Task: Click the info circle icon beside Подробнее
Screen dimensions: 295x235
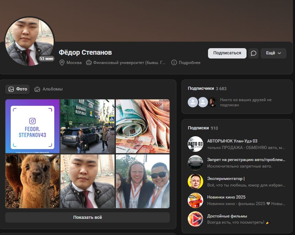Action: 174,63
